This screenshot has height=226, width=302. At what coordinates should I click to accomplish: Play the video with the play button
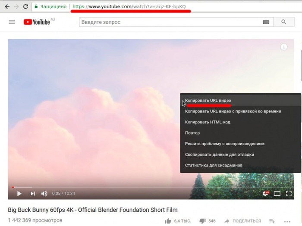[x=19, y=194]
